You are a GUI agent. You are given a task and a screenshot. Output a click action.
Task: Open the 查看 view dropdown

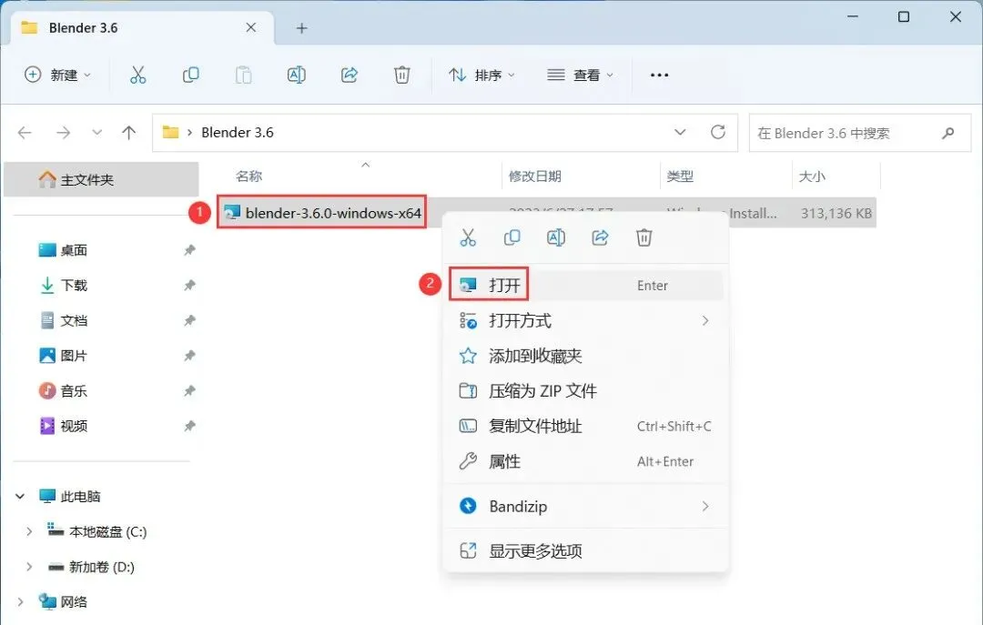coord(581,76)
